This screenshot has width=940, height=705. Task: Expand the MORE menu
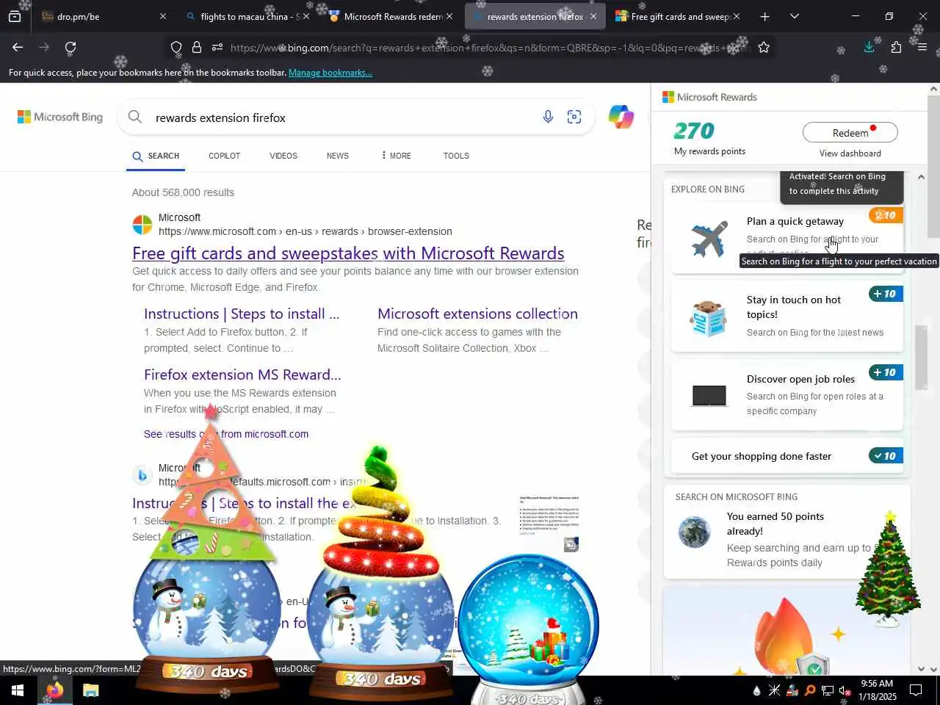(x=396, y=156)
